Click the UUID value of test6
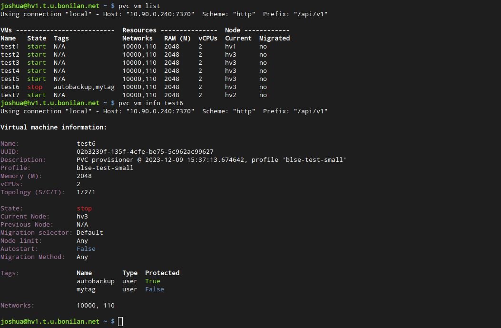This screenshot has width=501, height=328. [145, 151]
